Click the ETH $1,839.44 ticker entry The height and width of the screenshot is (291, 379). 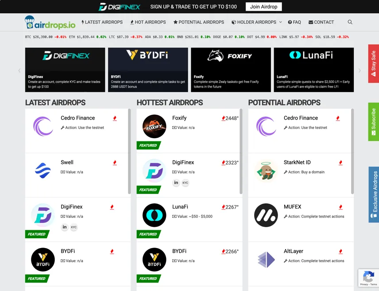tap(88, 37)
